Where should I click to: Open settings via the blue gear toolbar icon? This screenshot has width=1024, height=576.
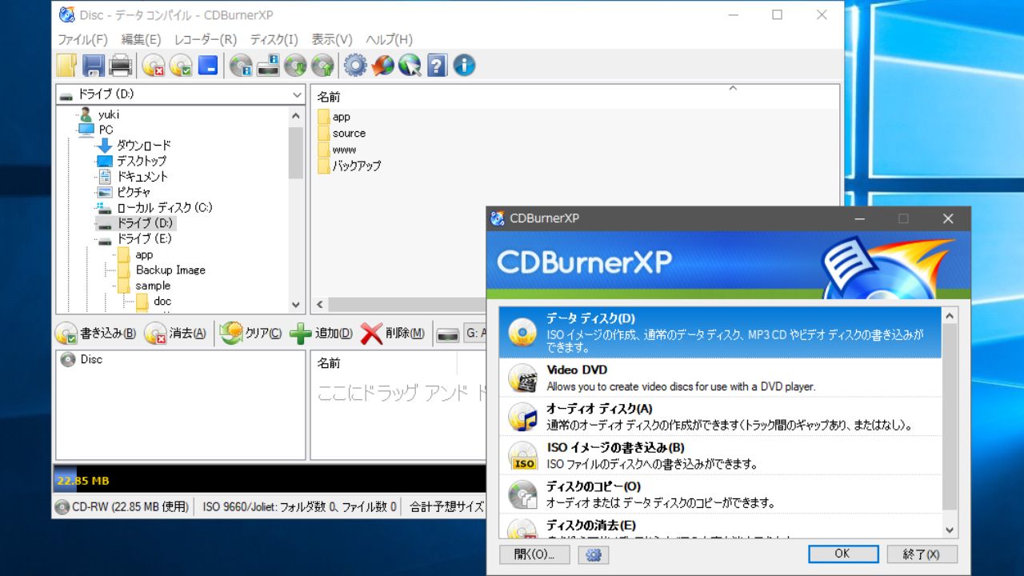coord(355,65)
